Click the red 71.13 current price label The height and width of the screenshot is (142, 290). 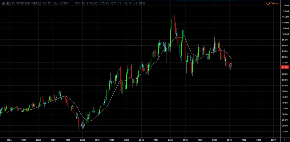(x=285, y=67)
